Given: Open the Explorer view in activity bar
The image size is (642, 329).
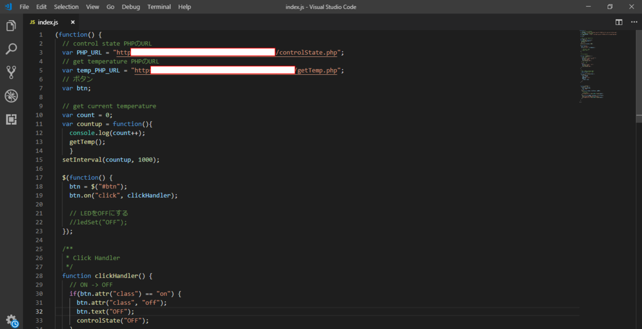Looking at the screenshot, I should click(11, 26).
